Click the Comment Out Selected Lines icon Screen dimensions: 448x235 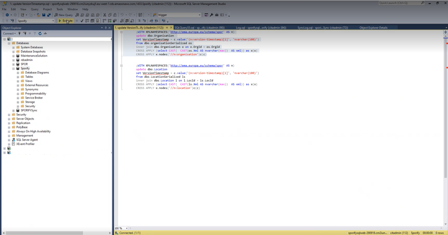[x=139, y=21]
